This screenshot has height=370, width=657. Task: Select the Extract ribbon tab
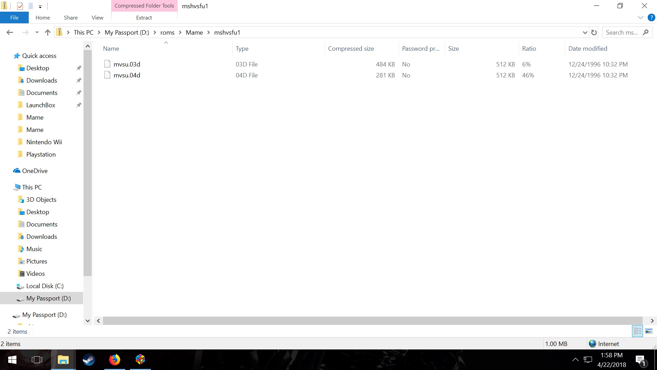(x=144, y=17)
